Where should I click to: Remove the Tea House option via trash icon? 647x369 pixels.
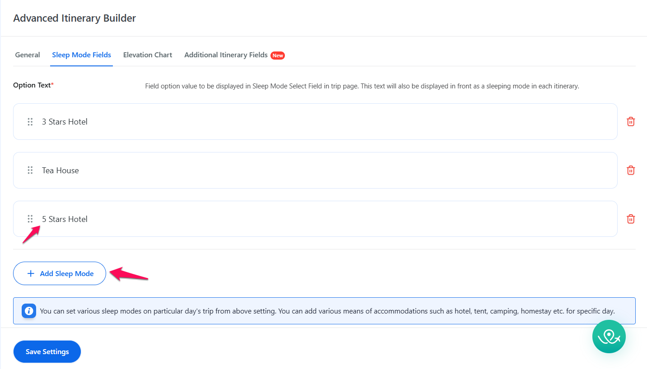631,170
